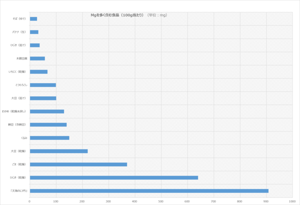Click the blue bar for バナナ（生）

[x=34, y=32]
